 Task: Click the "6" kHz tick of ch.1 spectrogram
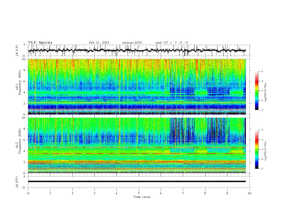tap(25, 81)
